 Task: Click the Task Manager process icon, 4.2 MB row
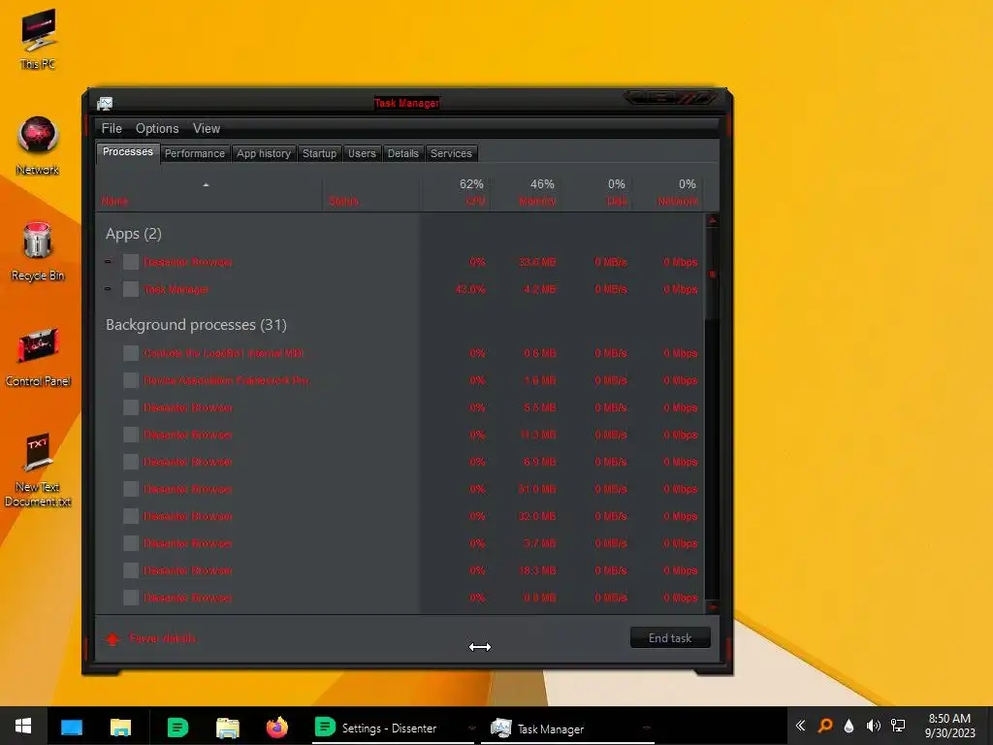coord(131,289)
